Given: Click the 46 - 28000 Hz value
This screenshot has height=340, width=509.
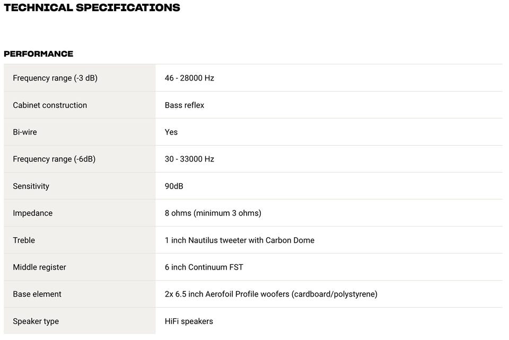Looking at the screenshot, I should 189,78.
